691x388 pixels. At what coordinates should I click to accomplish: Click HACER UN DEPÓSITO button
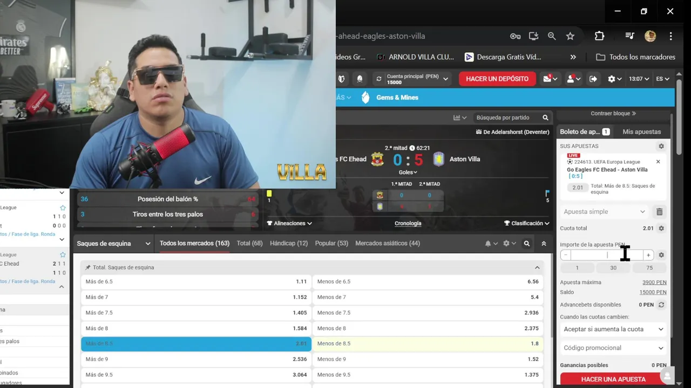[497, 79]
